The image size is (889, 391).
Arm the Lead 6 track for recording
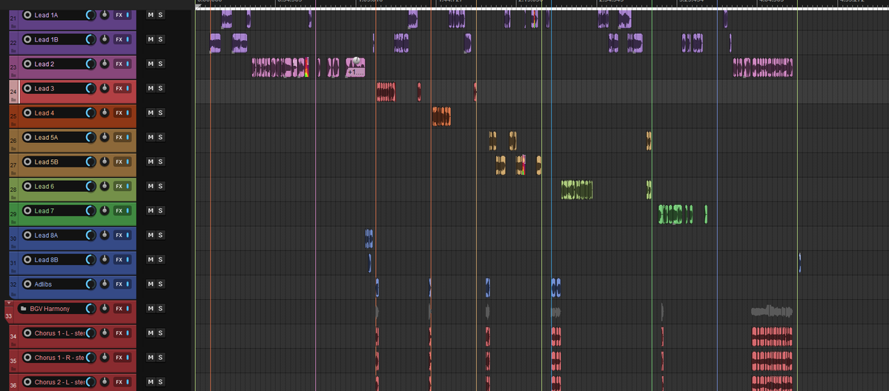27,186
